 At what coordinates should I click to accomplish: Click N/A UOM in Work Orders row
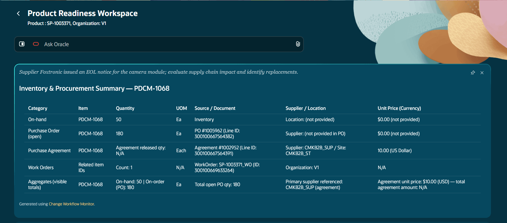[180, 168]
